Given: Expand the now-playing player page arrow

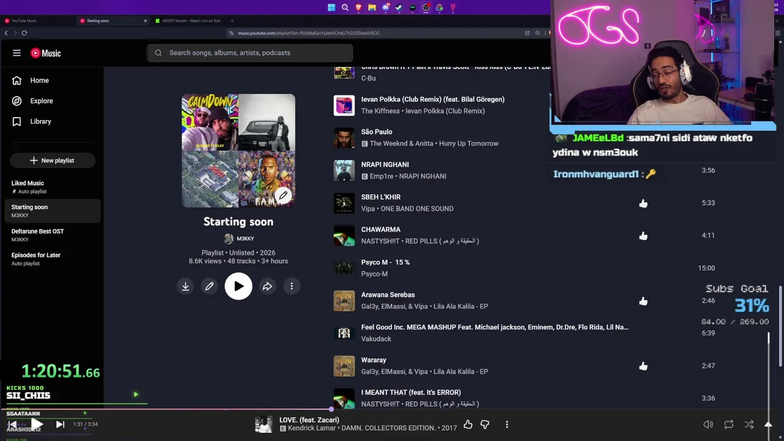Looking at the screenshot, I should (768, 424).
